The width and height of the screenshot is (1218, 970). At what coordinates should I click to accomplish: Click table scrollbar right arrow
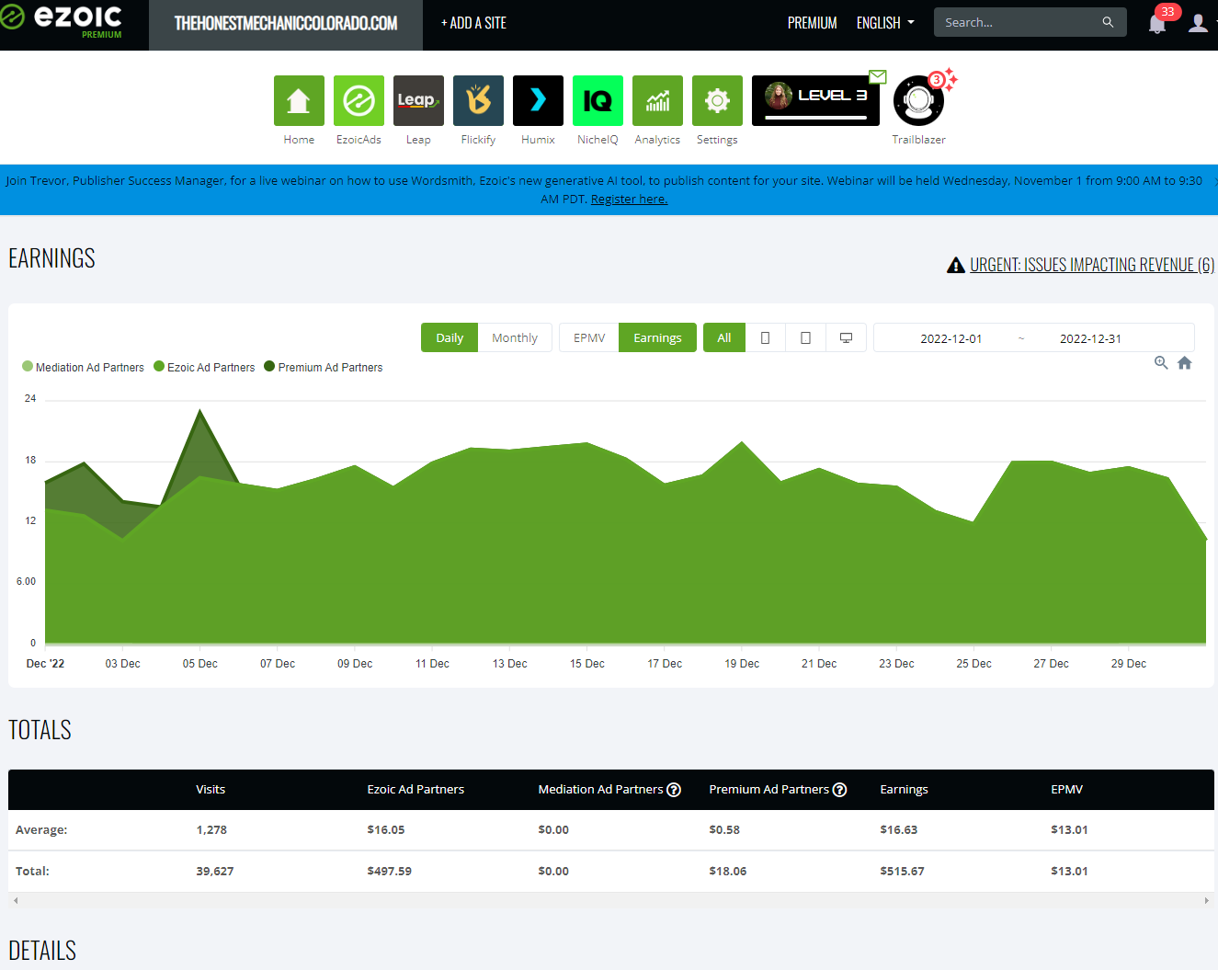(x=1206, y=900)
